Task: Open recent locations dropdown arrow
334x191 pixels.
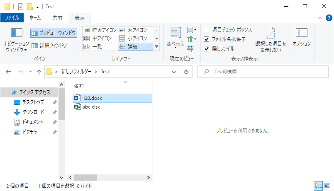Action: tap(30, 72)
